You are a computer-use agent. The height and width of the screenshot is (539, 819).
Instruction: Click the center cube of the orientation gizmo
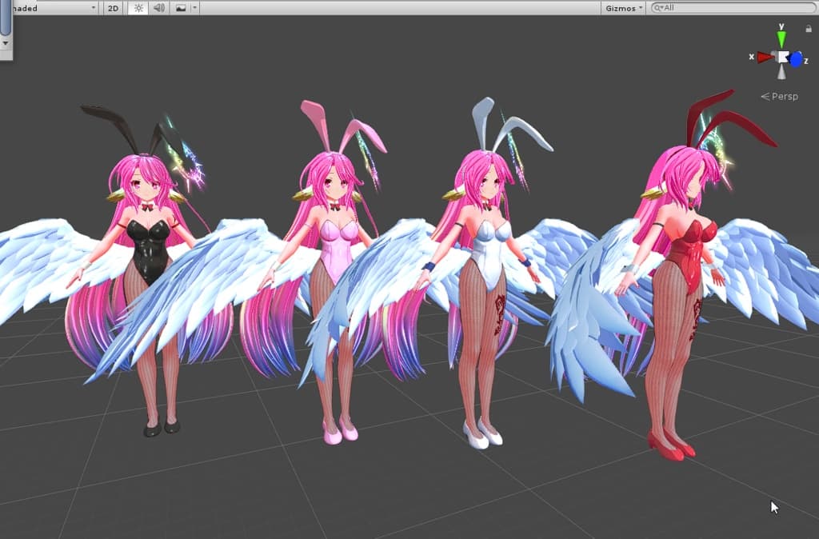pyautogui.click(x=781, y=57)
